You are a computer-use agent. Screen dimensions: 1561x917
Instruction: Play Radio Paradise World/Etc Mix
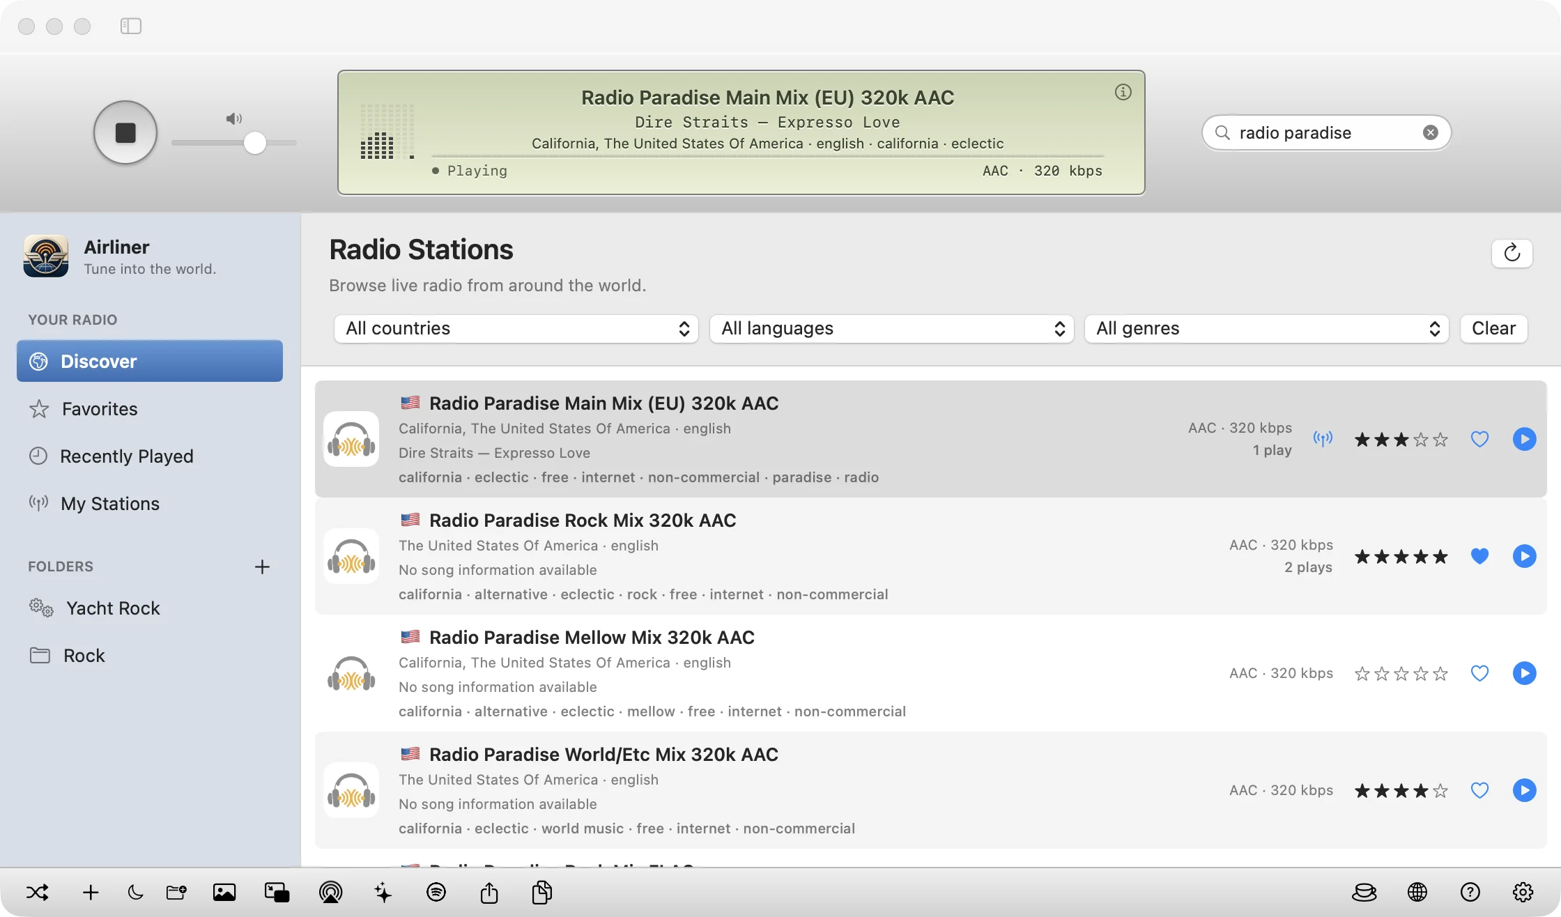click(x=1524, y=790)
